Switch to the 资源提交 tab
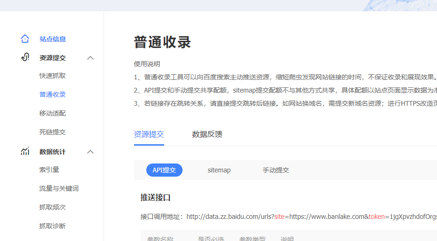 (x=149, y=134)
